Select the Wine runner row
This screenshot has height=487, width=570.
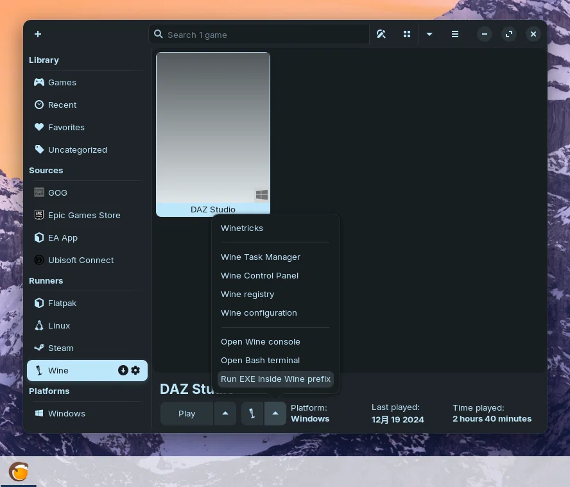[x=87, y=371]
